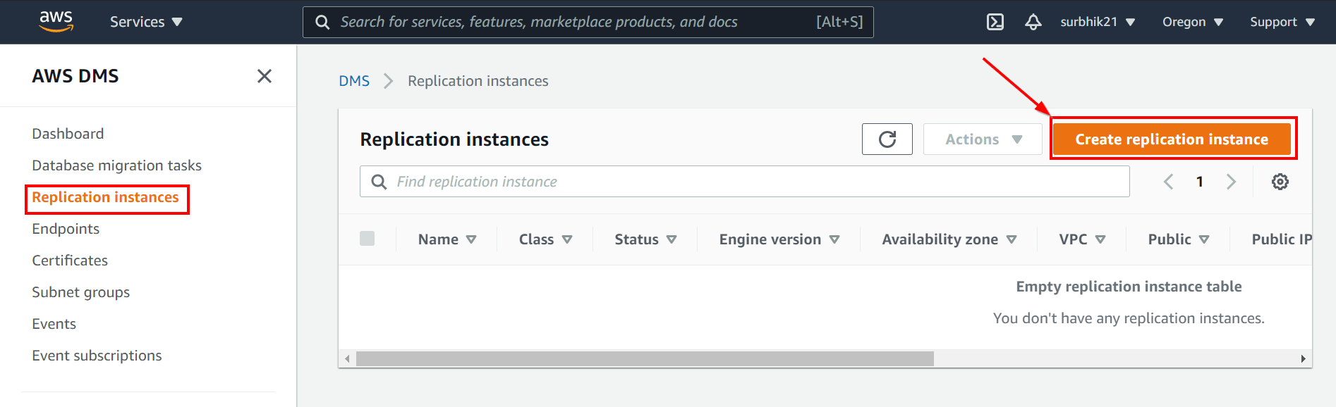Open the CloudShell terminal icon

[995, 22]
